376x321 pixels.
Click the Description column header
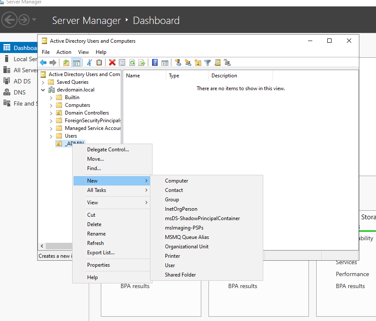241,76
